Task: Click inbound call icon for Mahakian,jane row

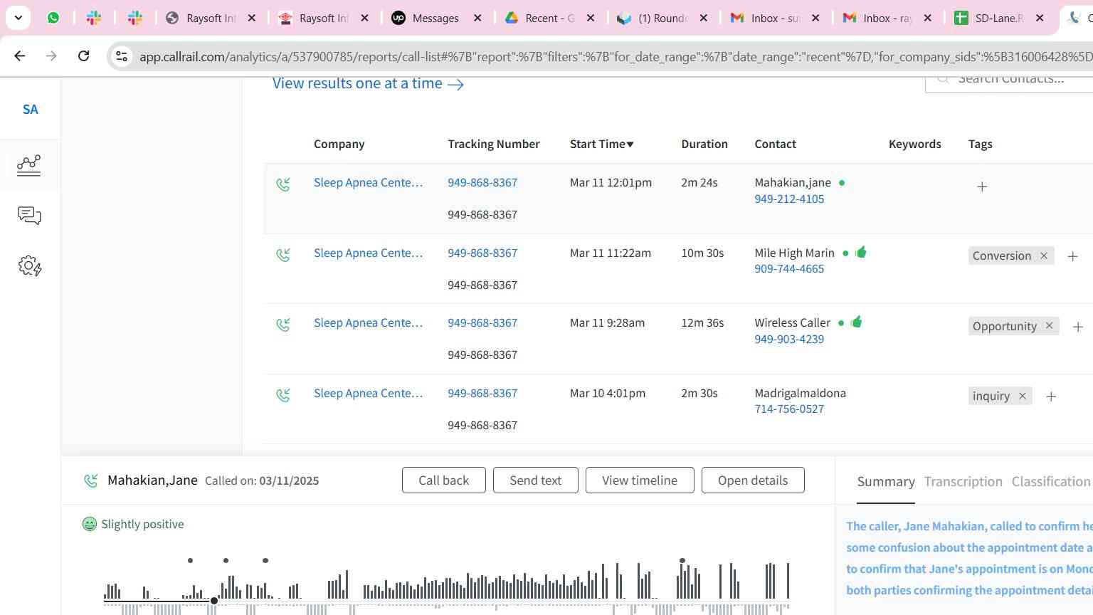Action: coord(283,185)
